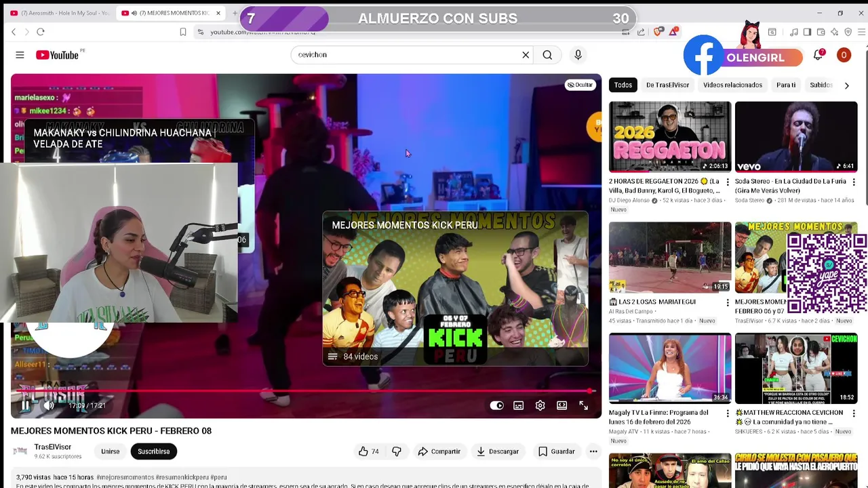Screen dimensions: 868x488
Task: Enter full screen mode
Action: pos(584,405)
